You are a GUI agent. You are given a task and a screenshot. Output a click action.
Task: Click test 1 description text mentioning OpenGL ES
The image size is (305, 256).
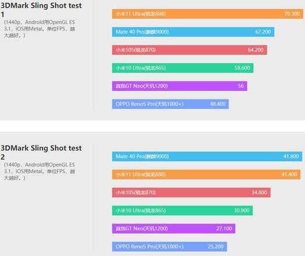[40, 29]
